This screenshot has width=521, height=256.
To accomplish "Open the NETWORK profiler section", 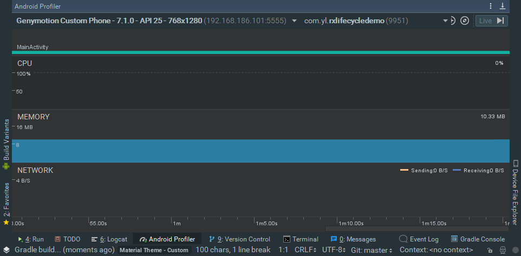I will [35, 170].
